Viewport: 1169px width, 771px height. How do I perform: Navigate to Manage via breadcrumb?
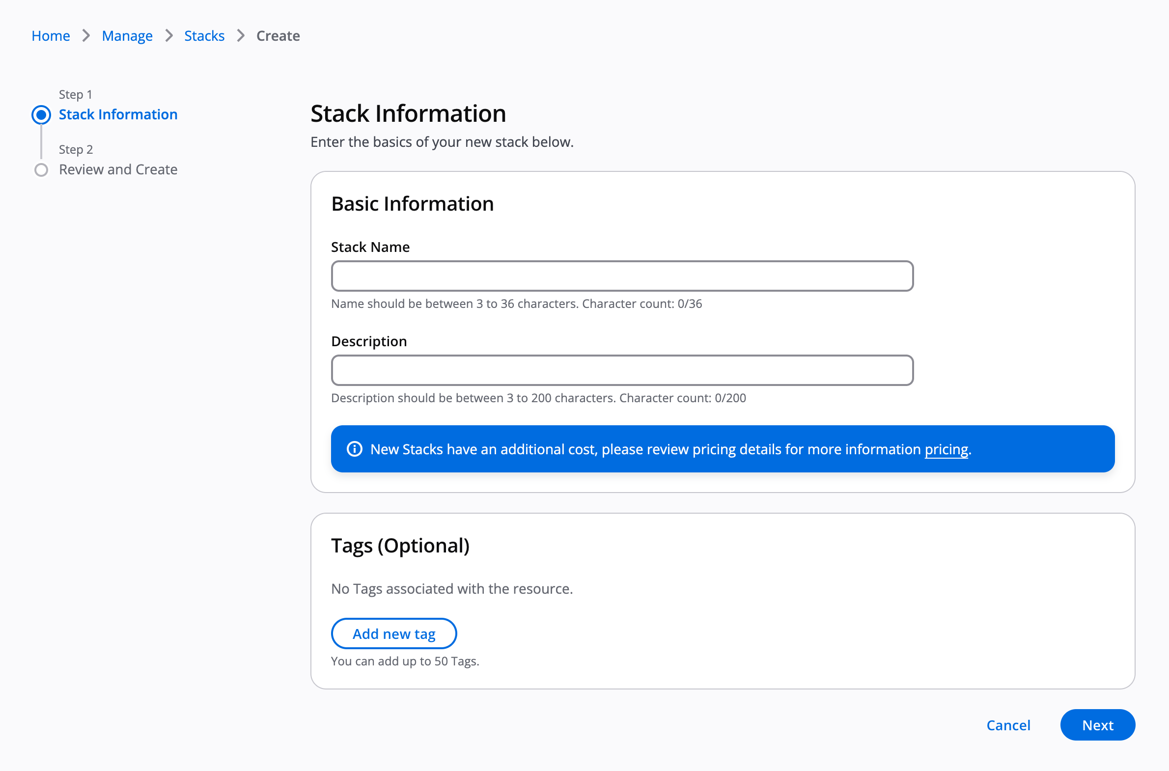pos(127,35)
